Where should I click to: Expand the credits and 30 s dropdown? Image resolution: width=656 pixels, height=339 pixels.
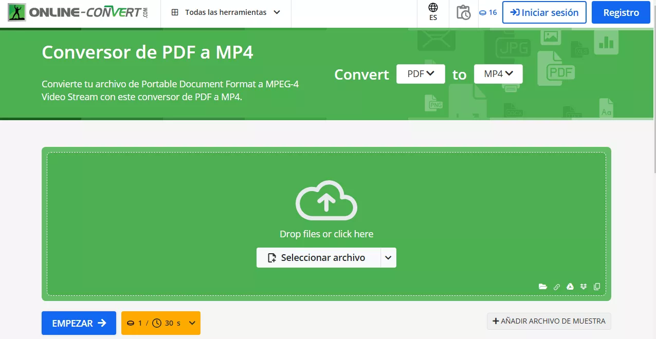[161, 323]
